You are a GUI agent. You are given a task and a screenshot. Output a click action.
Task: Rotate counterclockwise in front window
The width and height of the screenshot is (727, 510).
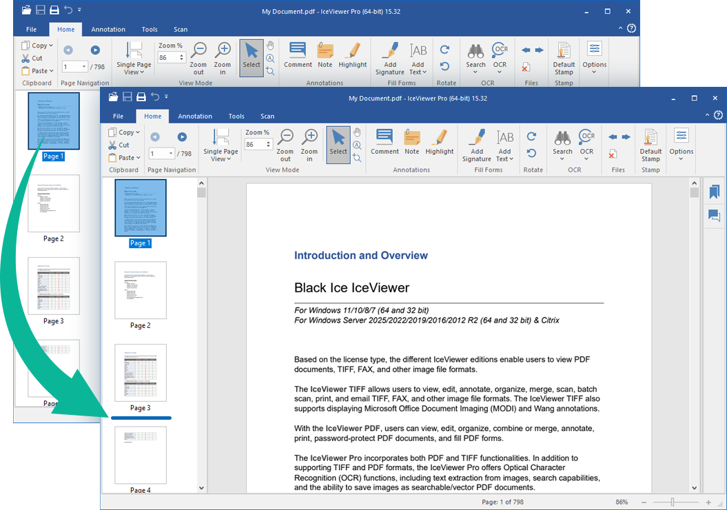(x=531, y=153)
